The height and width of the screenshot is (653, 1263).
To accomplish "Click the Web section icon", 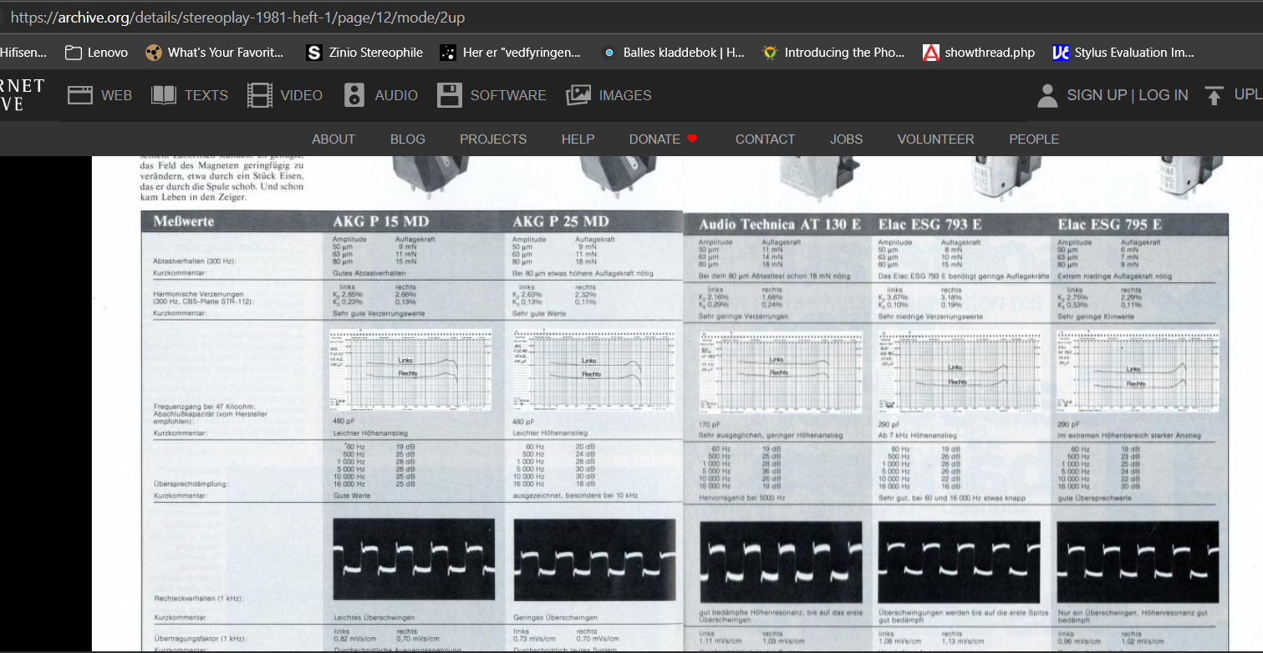I will click(80, 95).
